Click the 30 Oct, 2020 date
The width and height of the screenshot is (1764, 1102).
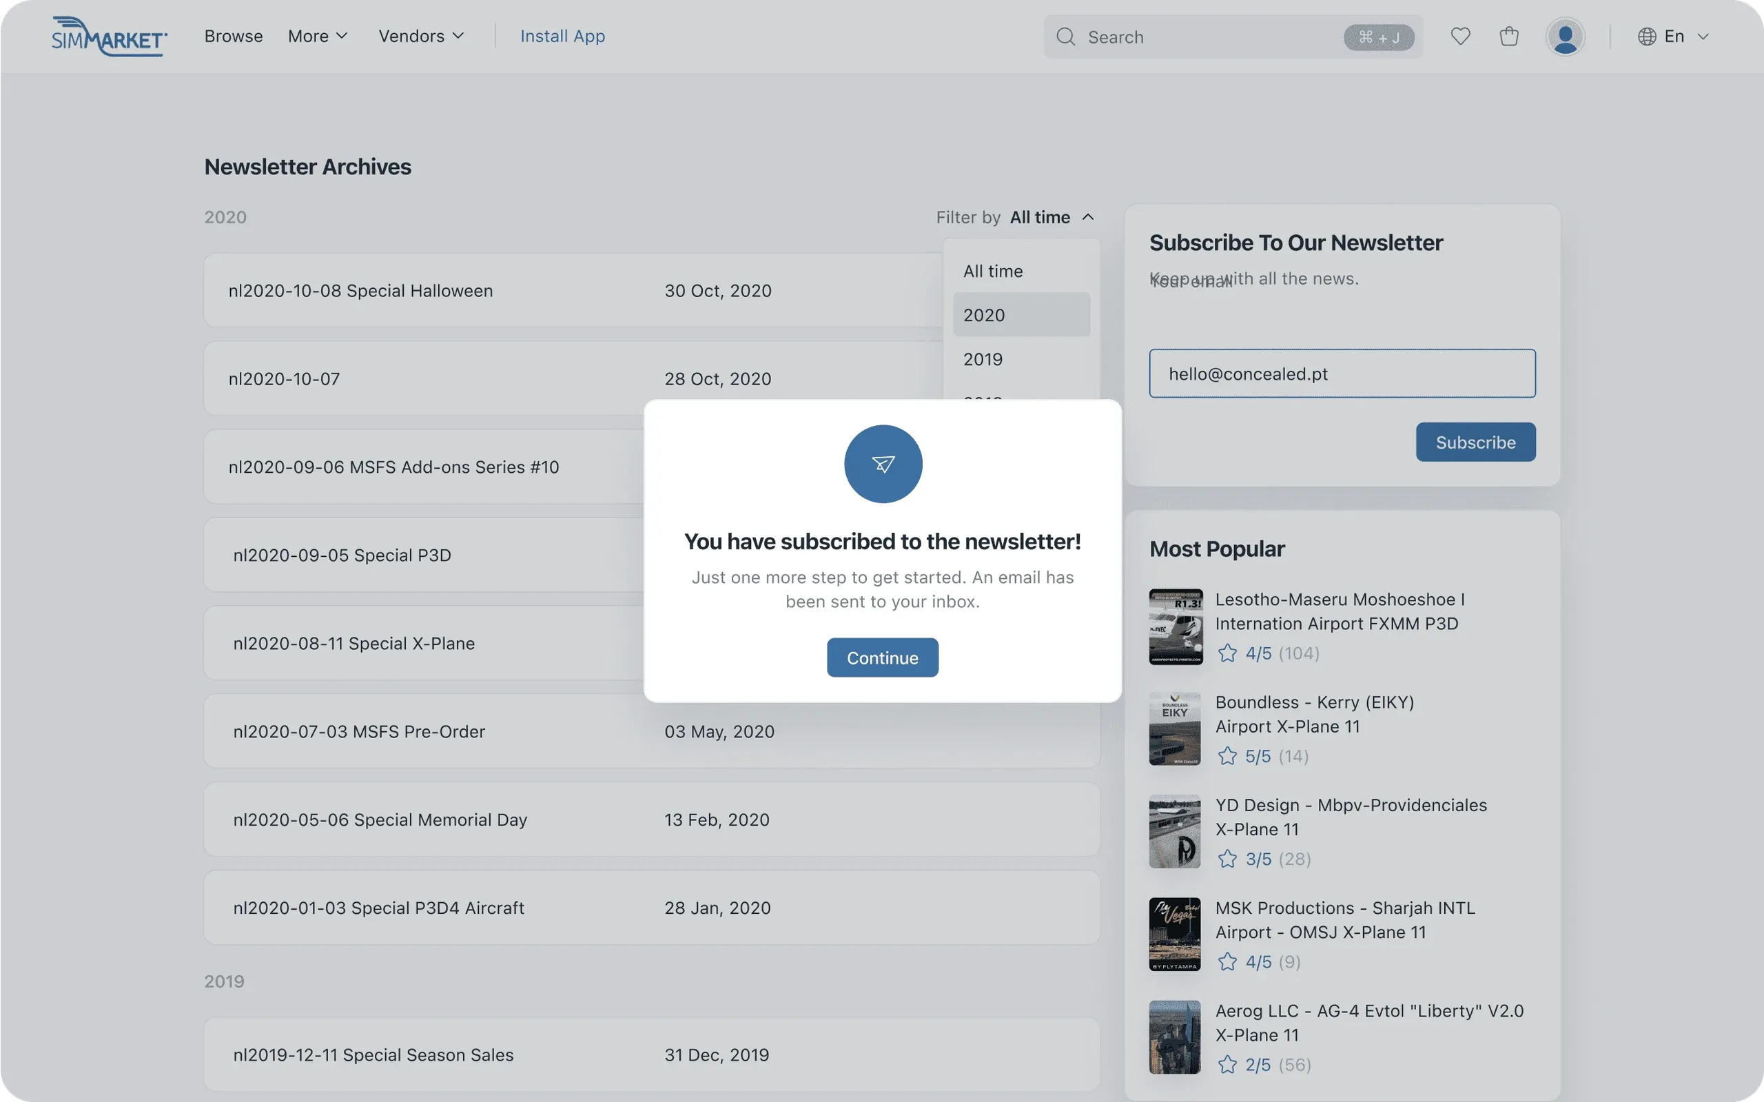[x=718, y=290]
